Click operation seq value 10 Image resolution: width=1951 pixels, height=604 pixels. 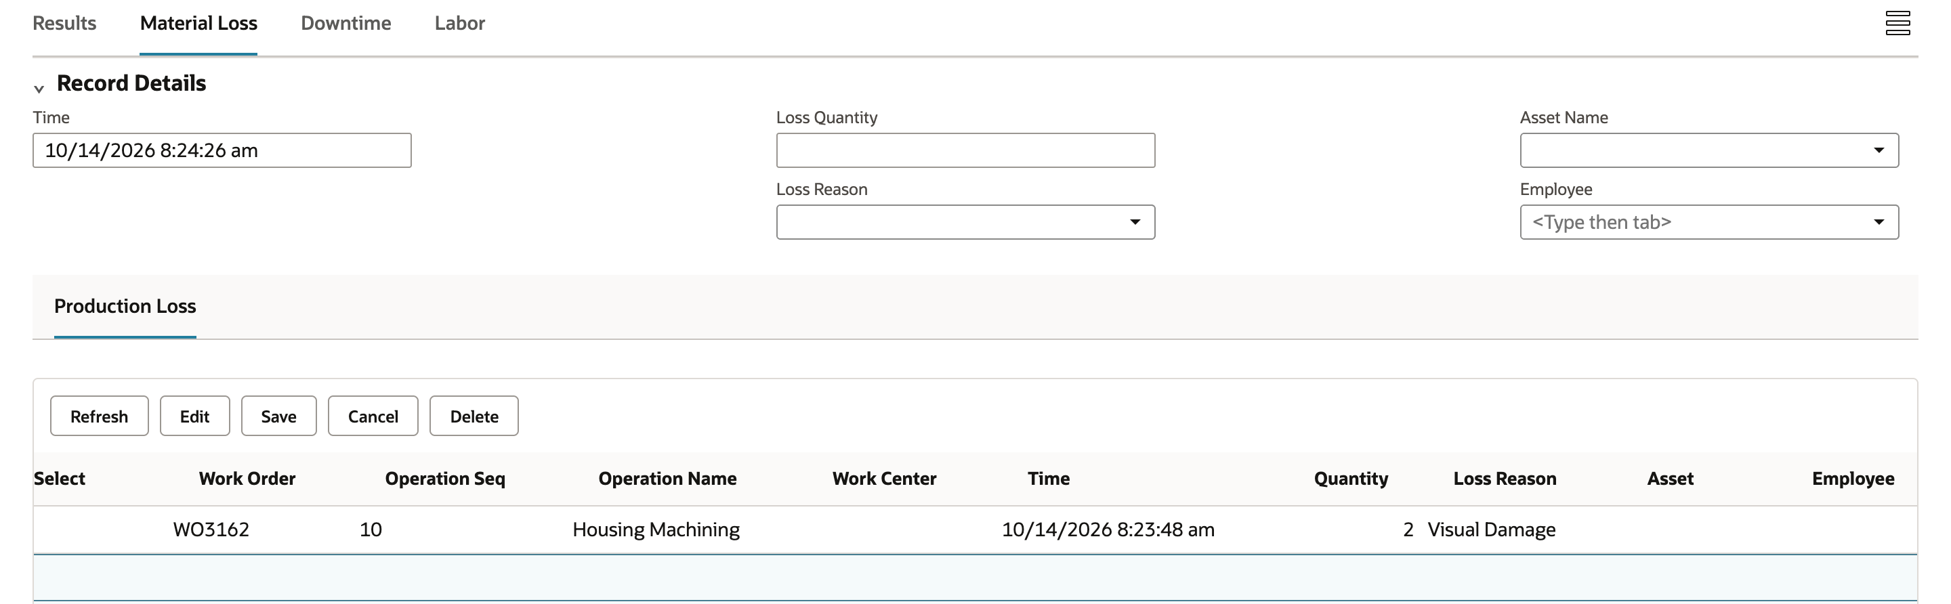coord(371,529)
